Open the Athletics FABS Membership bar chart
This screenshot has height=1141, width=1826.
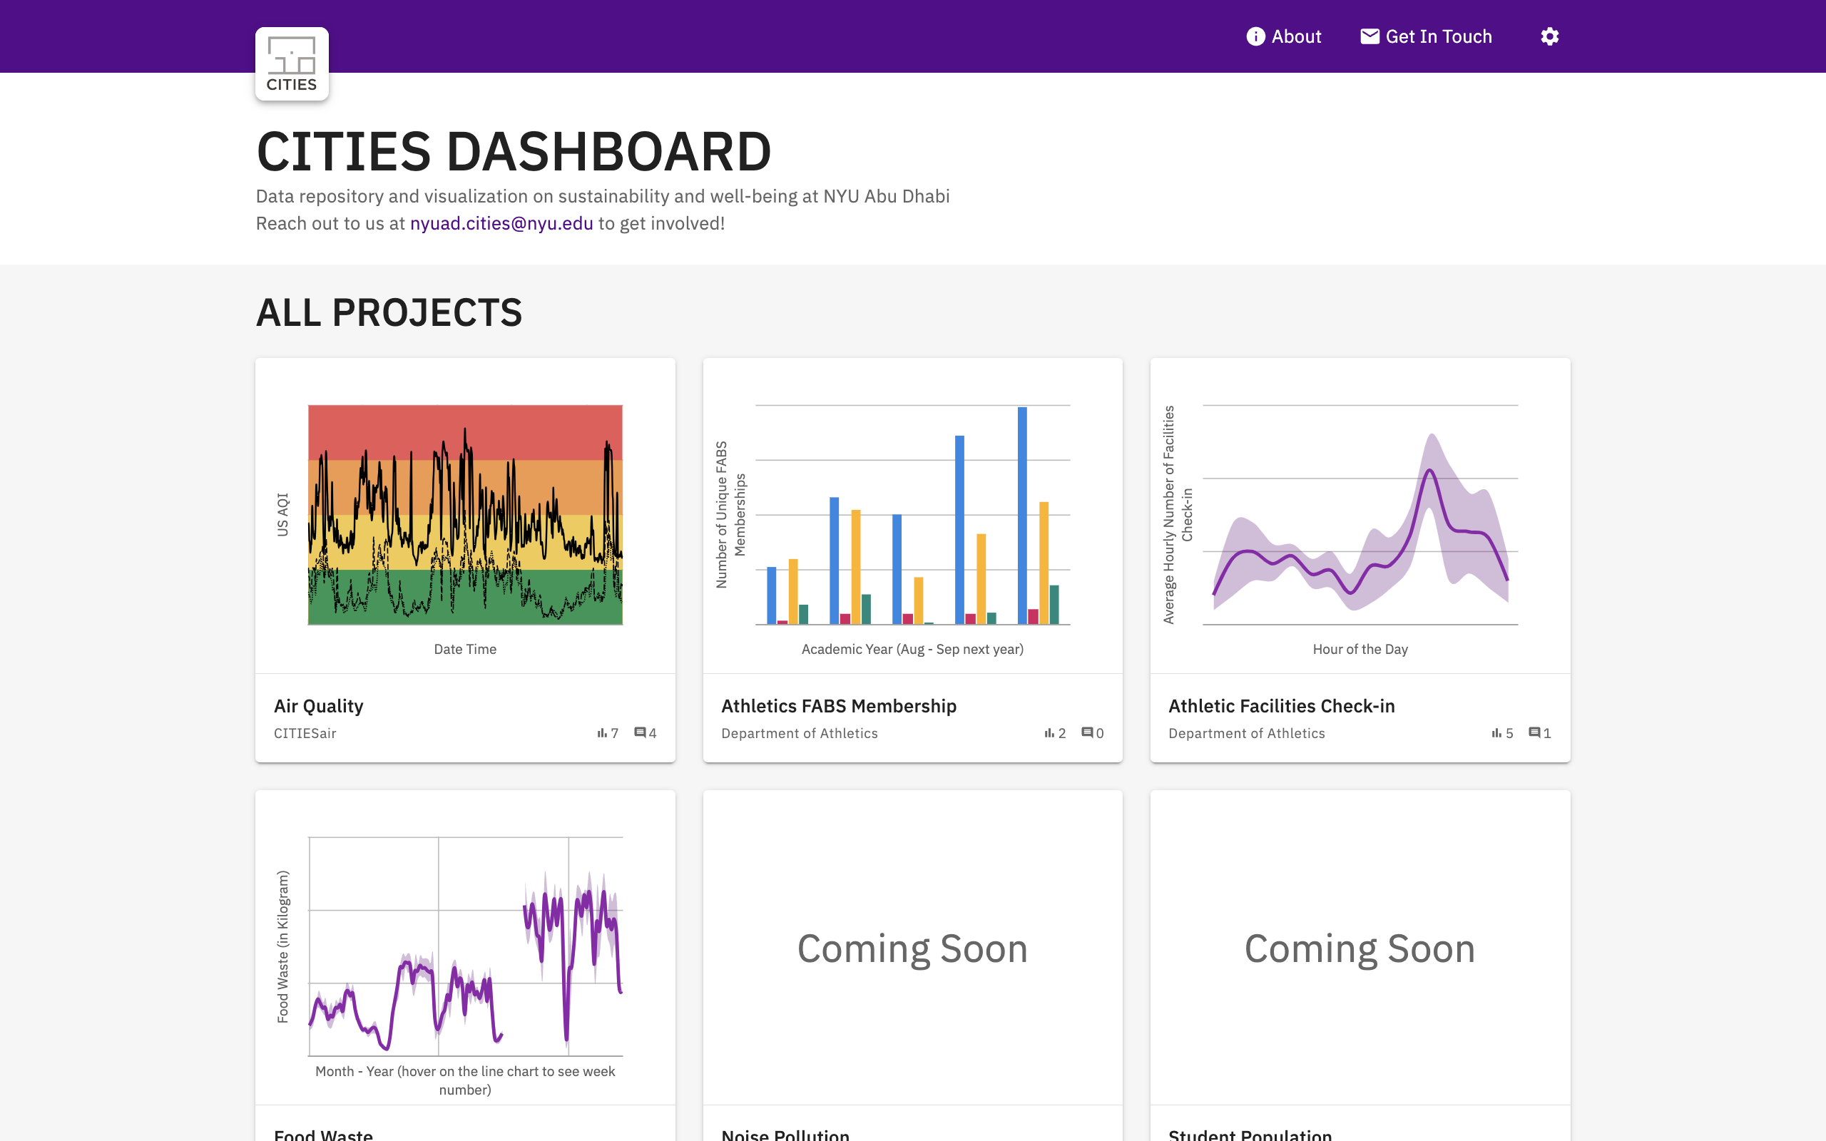(912, 516)
